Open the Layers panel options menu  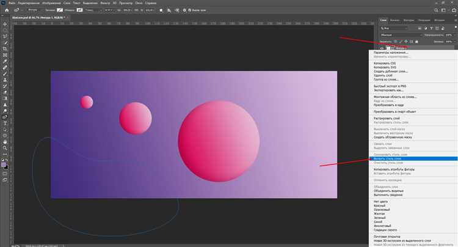coord(456,20)
